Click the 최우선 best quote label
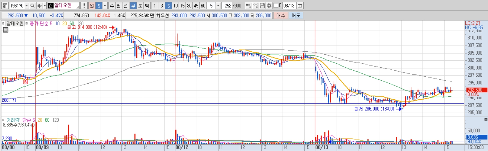The image size is (488, 151). 162,15
